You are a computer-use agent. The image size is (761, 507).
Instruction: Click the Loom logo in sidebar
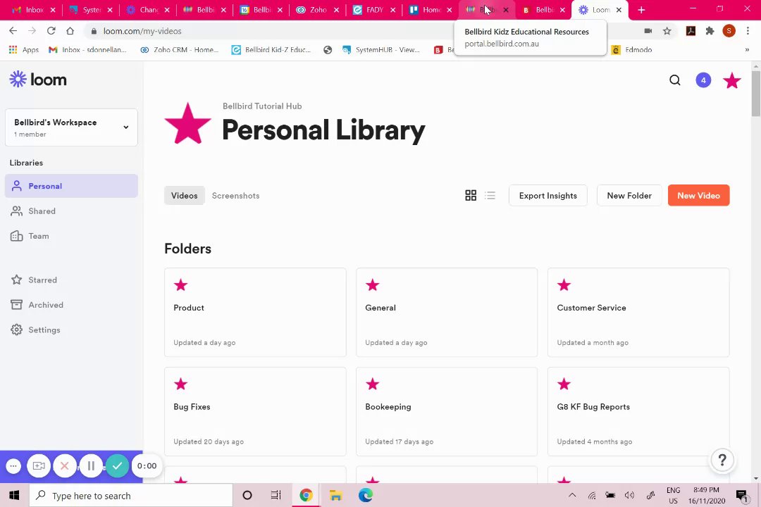click(38, 79)
